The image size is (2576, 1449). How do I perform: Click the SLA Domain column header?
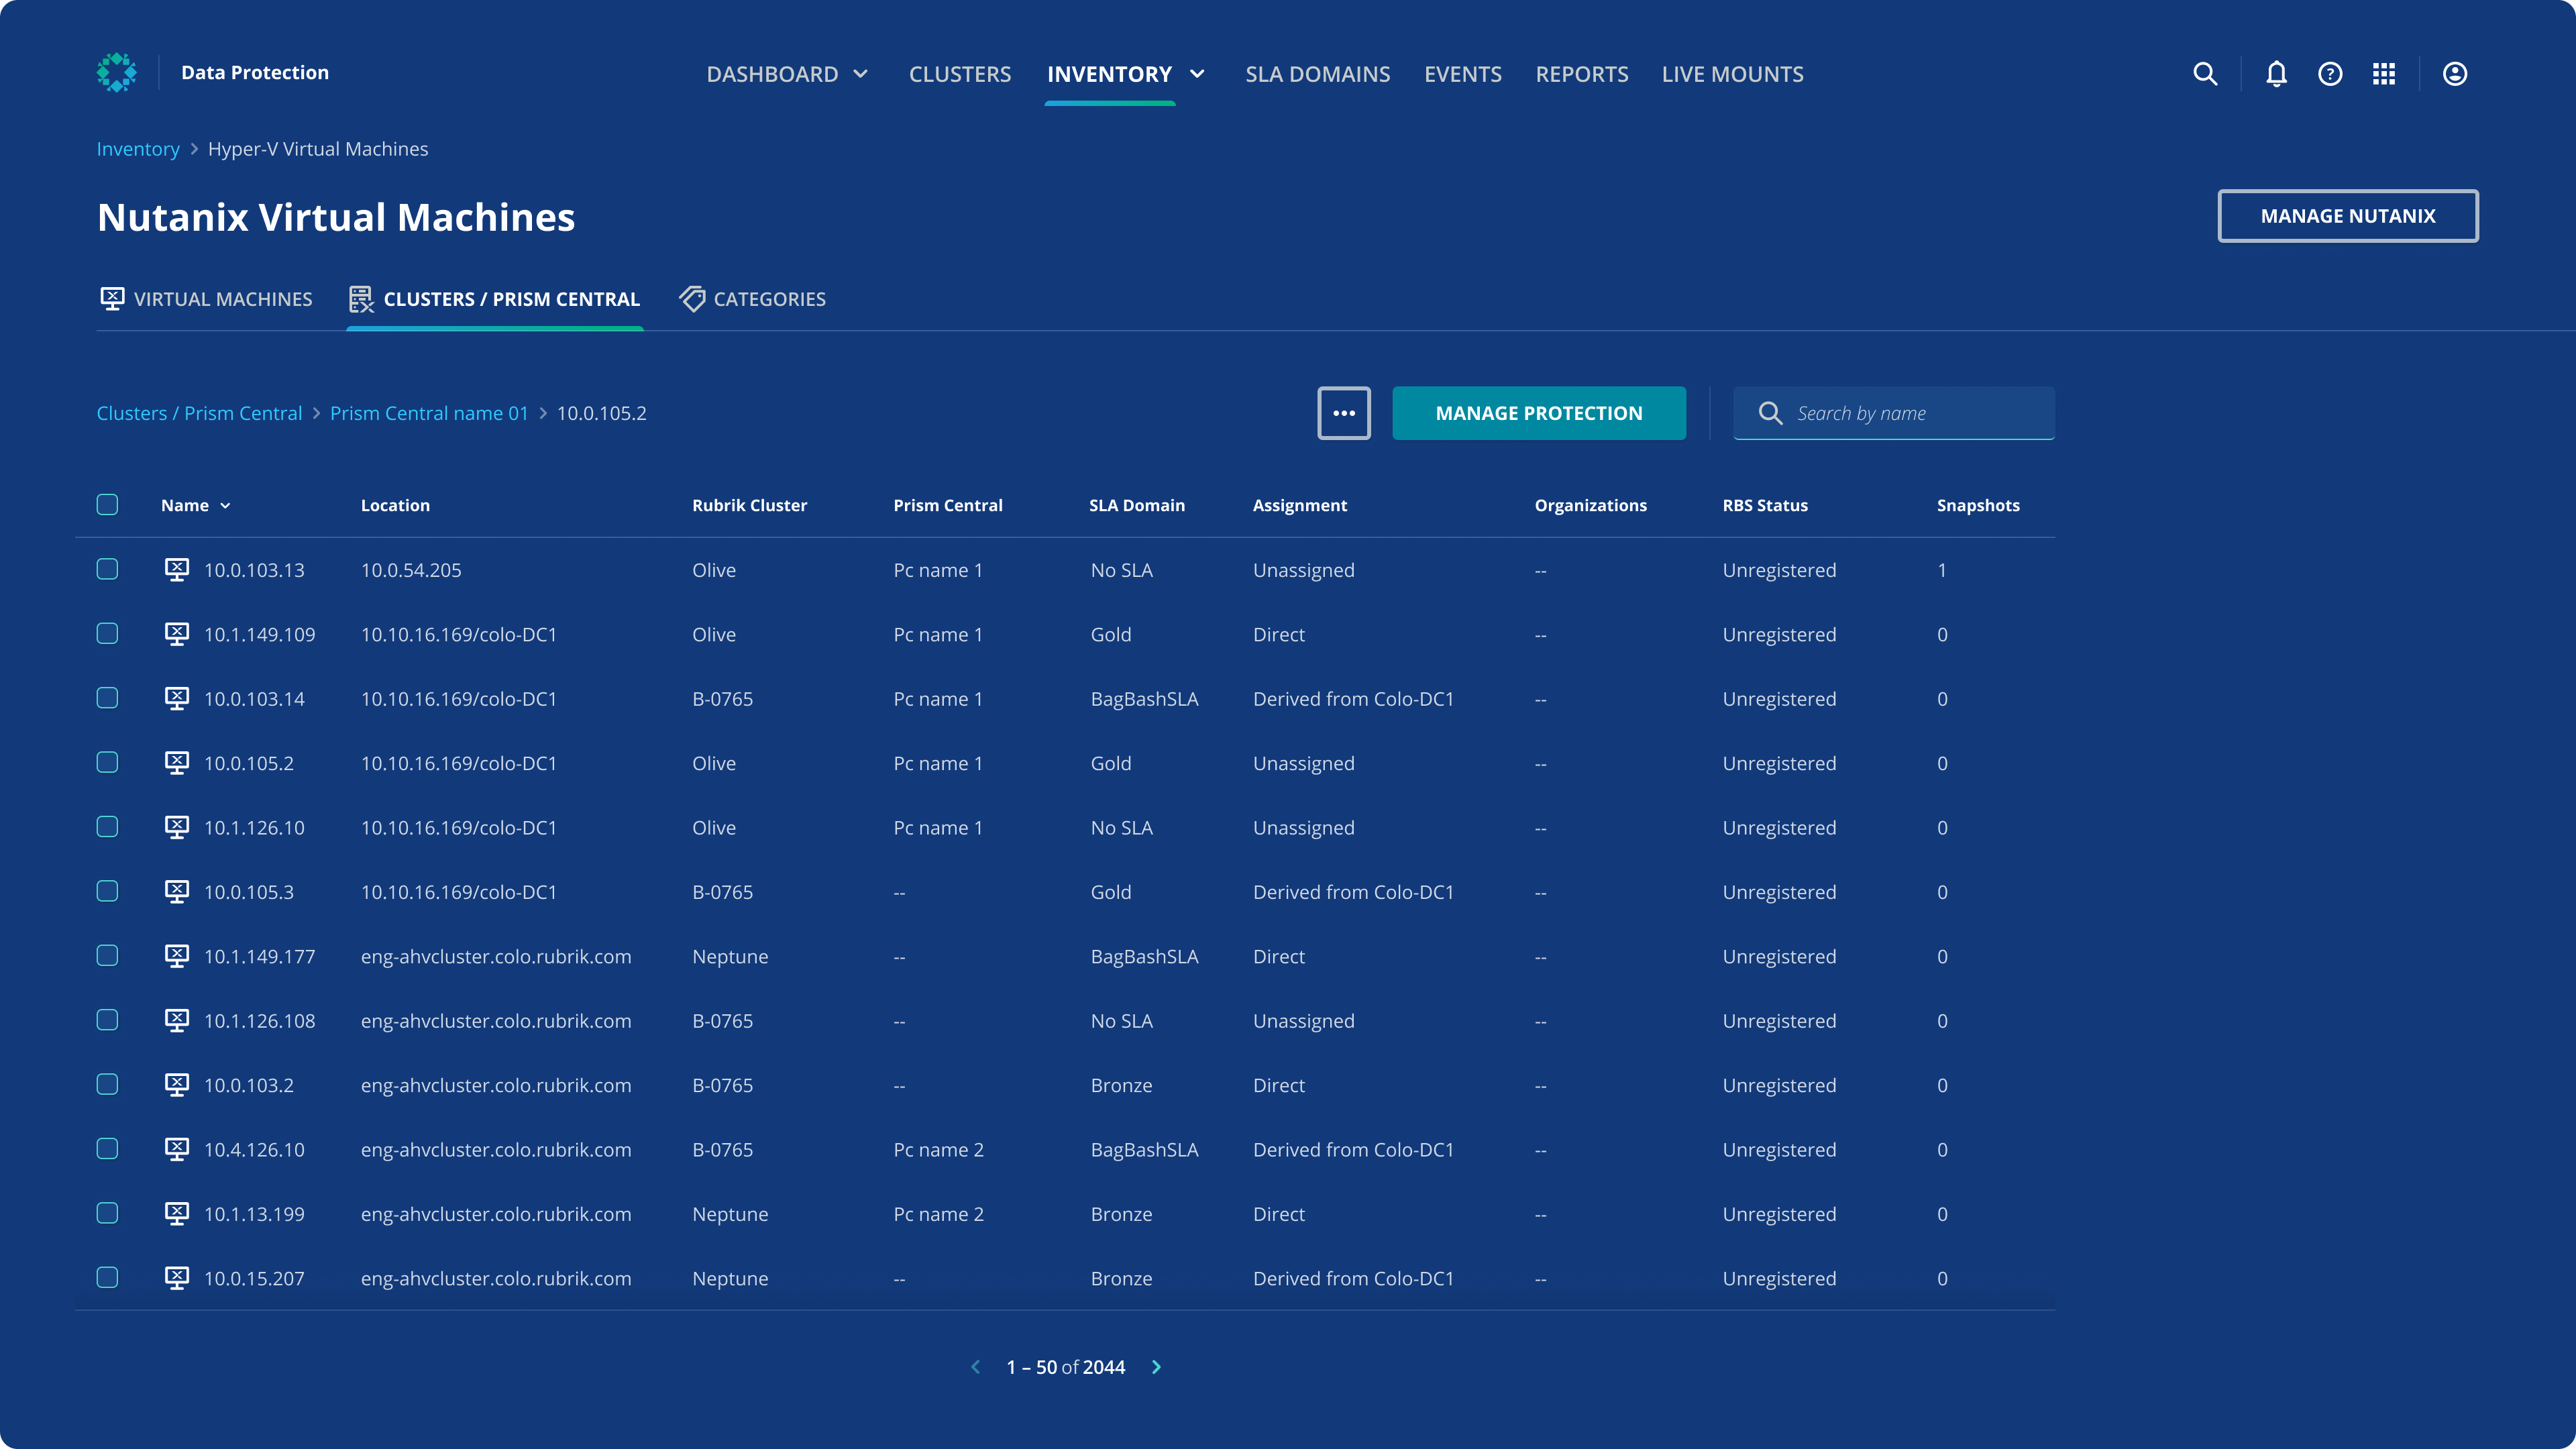[x=1137, y=506]
